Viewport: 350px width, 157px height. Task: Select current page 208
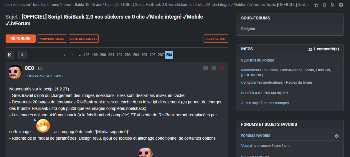point(169,55)
